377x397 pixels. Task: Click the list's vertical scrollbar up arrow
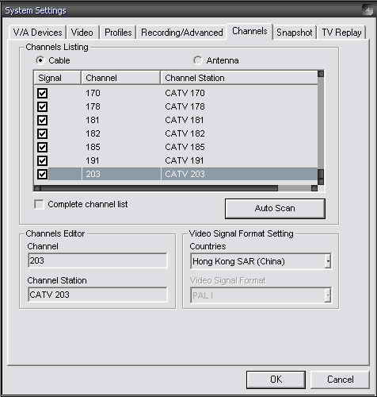[321, 74]
